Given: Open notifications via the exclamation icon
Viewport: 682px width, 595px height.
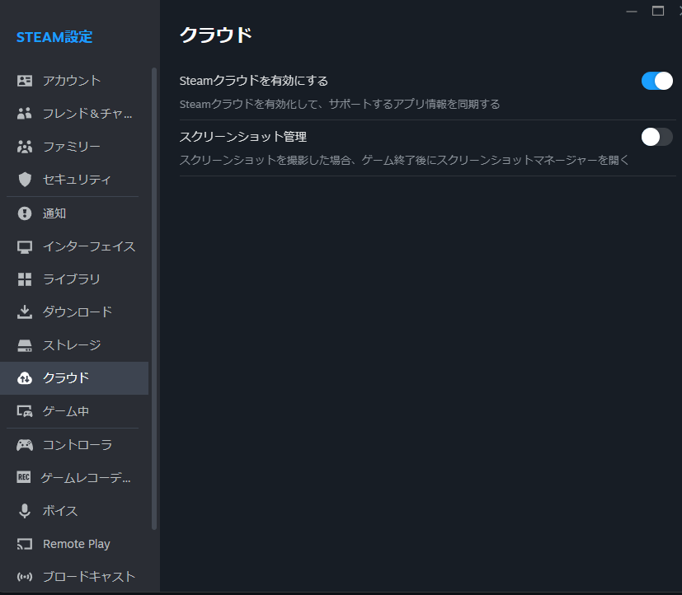Looking at the screenshot, I should [25, 213].
